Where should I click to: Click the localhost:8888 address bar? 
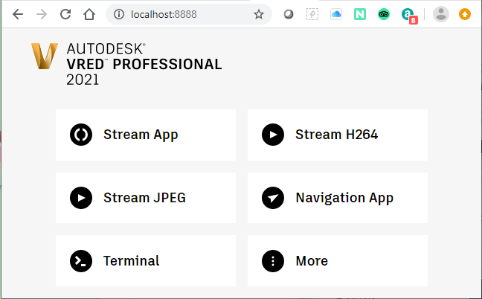(186, 14)
